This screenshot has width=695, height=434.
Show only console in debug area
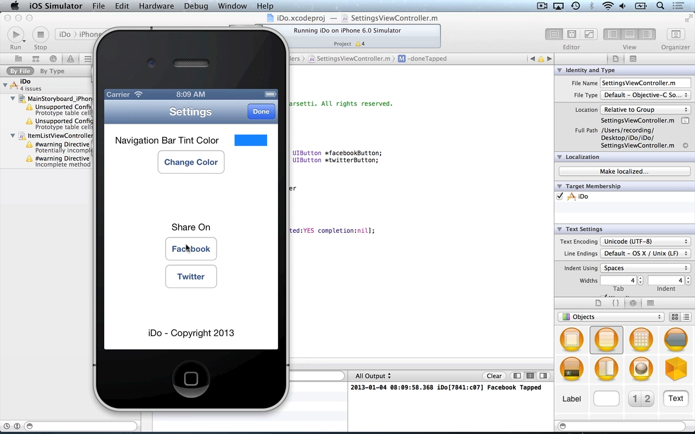pyautogui.click(x=543, y=375)
